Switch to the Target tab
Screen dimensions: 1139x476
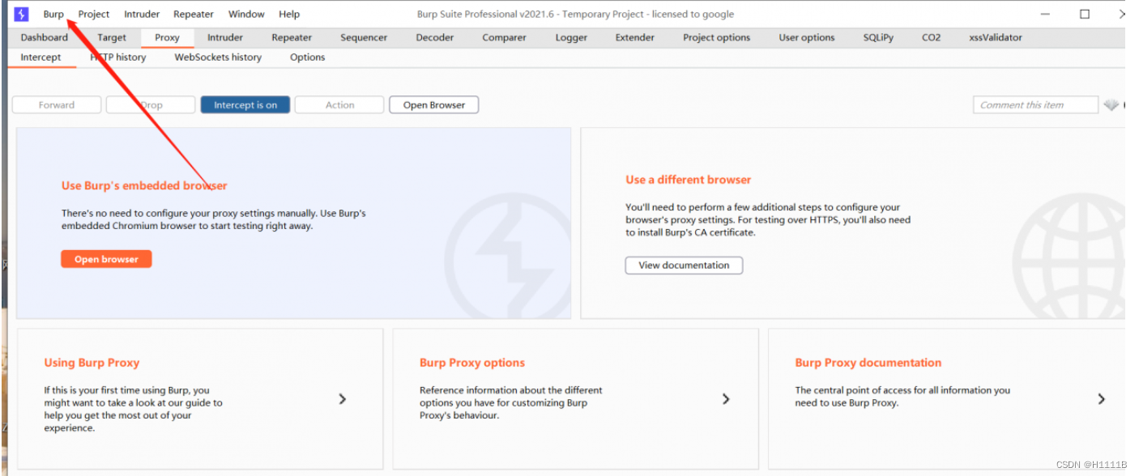pos(112,37)
